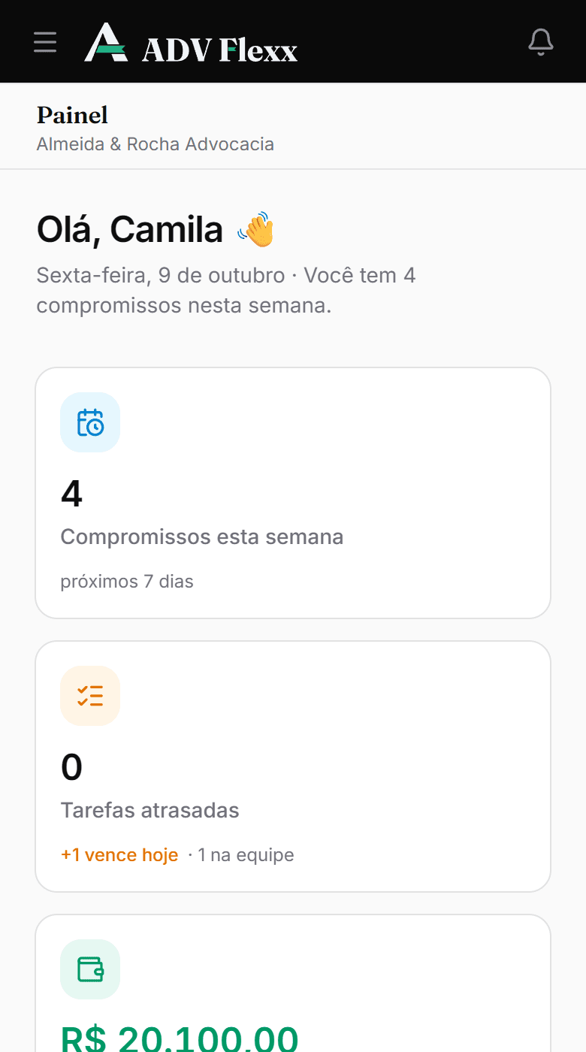The image size is (586, 1052).
Task: Open the Tarefas atrasadas label
Action: click(x=150, y=810)
